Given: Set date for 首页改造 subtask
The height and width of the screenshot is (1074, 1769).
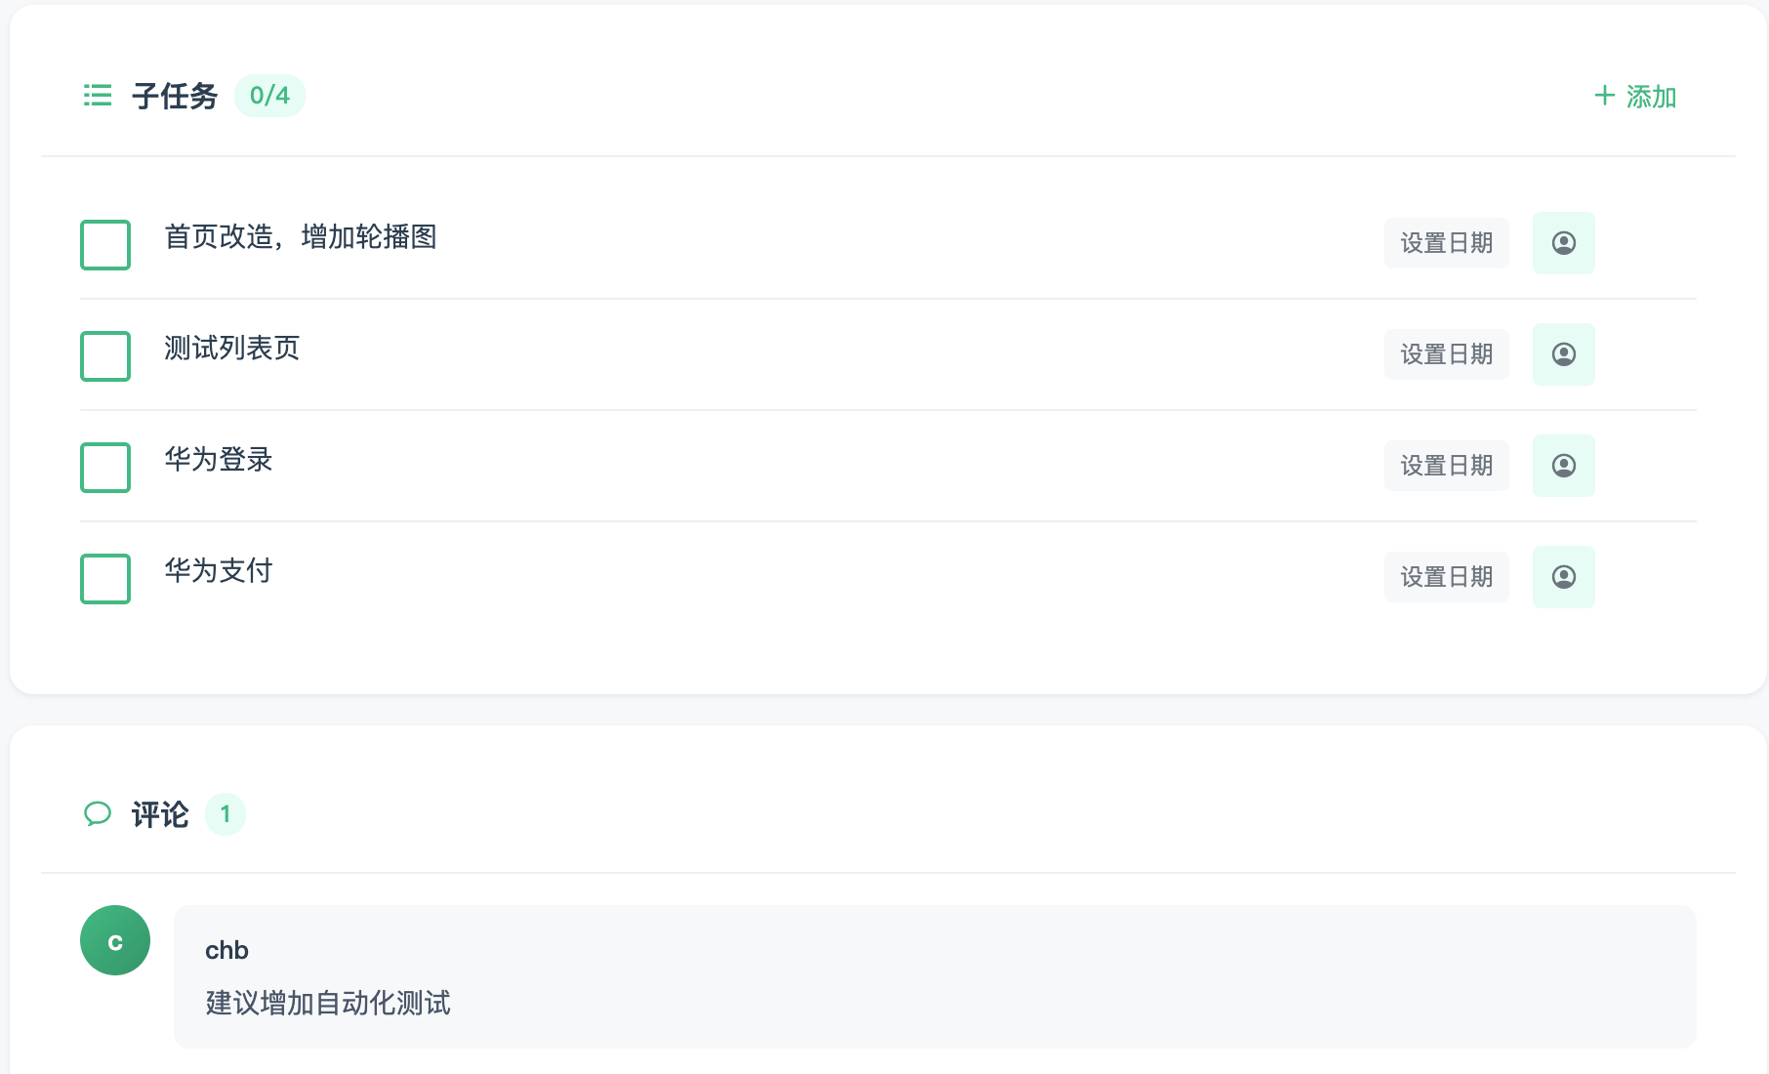Looking at the screenshot, I should pyautogui.click(x=1446, y=243).
